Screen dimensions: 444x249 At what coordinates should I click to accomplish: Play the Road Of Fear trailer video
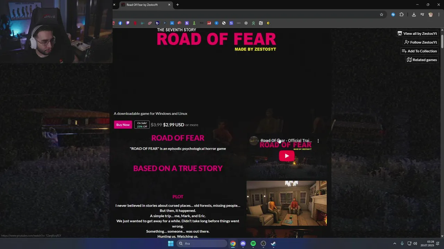pos(287,156)
